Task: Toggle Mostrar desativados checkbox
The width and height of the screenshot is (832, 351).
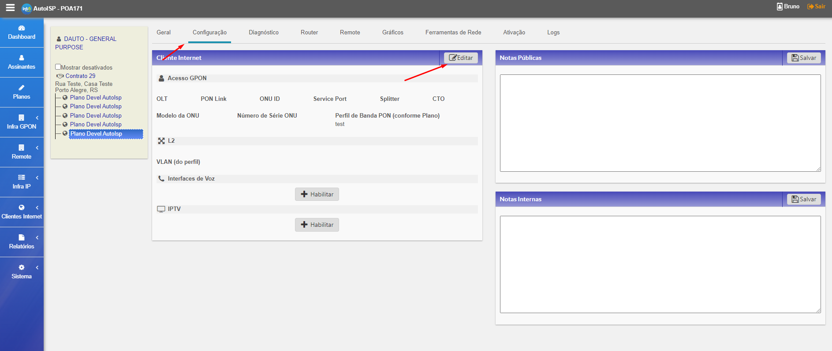Action: click(x=58, y=67)
